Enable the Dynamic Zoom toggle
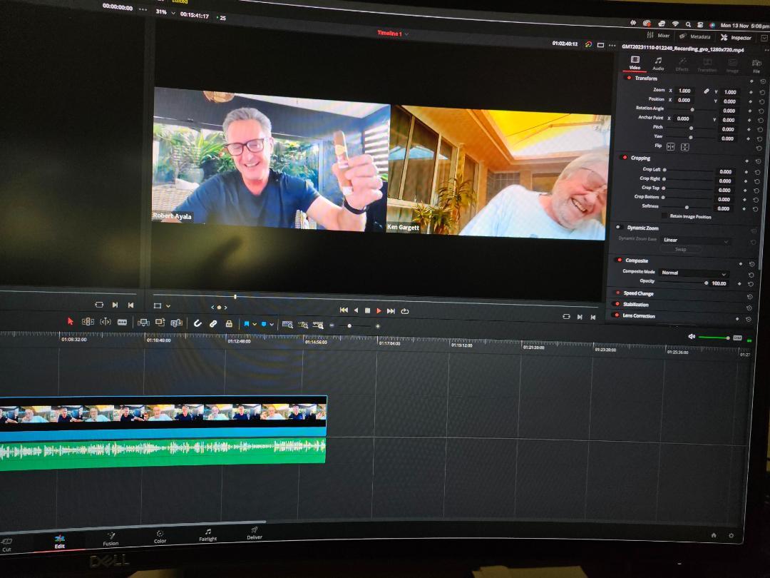Viewport: 770px width, 578px height. click(x=620, y=227)
